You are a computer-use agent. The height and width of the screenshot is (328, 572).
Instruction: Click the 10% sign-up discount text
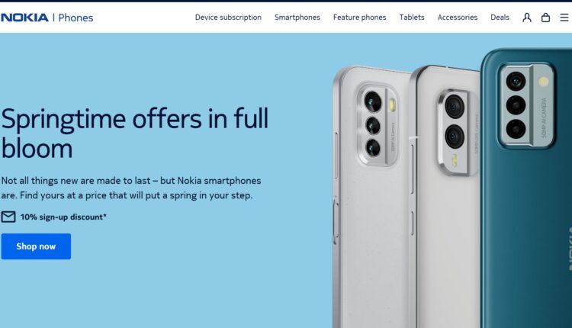[x=63, y=217]
